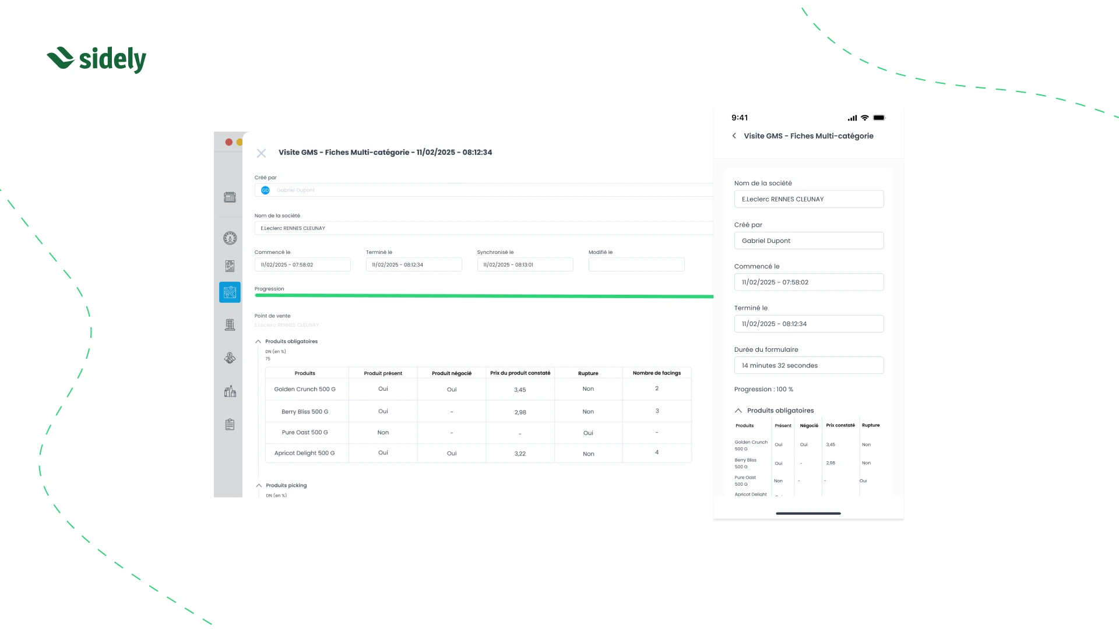Image resolution: width=1119 pixels, height=629 pixels.
Task: Click mobile Durée du formulaire field
Action: (808, 366)
